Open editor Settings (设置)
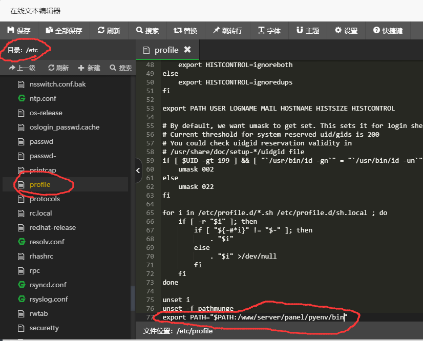Image resolution: width=423 pixels, height=341 pixels. pos(346,31)
